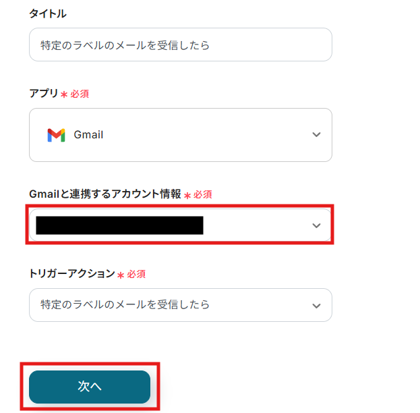Click 必須 marker next to account info label
Screen dimensions: 420x413
203,194
